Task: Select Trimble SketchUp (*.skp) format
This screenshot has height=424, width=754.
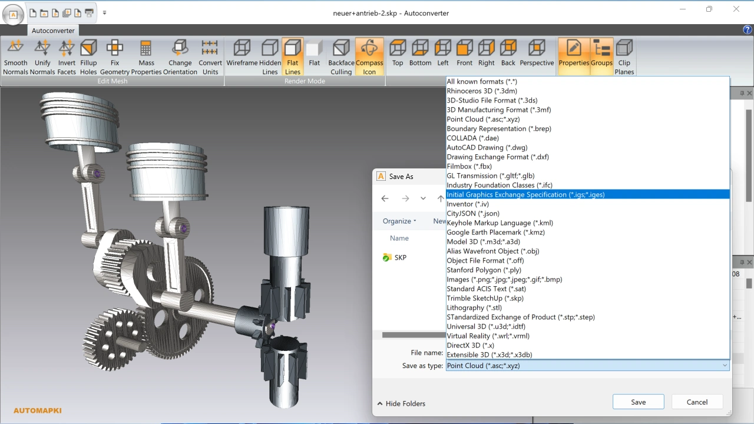Action: 587,298
